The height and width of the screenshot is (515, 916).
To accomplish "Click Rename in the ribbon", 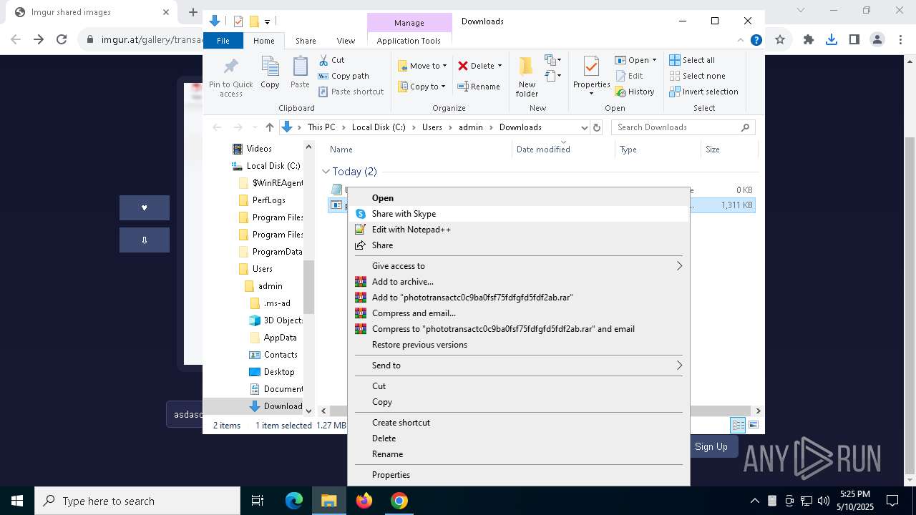I will pos(479,87).
